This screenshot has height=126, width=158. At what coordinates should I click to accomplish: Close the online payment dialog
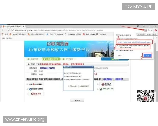93,67
